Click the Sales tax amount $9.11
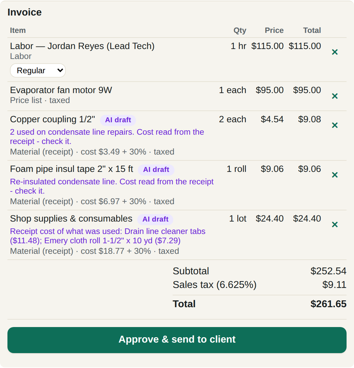 [334, 285]
